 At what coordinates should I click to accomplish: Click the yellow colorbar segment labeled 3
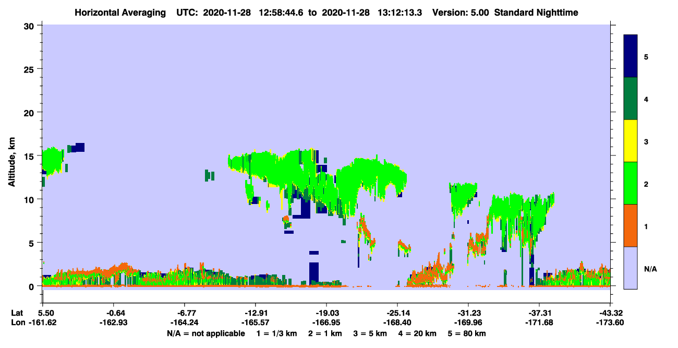[x=631, y=141]
